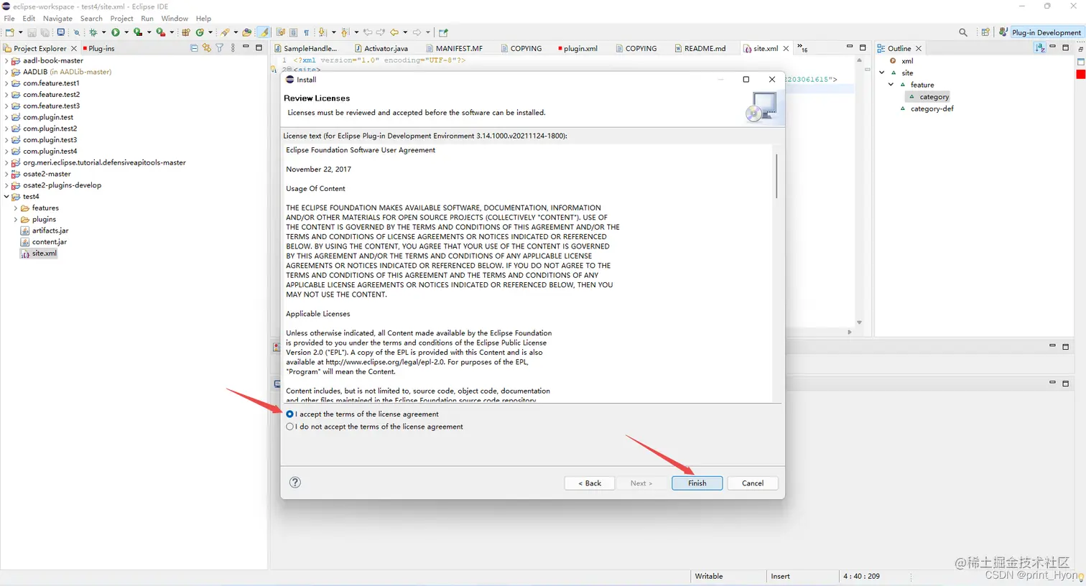
Task: Click the New file toolbar icon
Action: [x=9, y=32]
